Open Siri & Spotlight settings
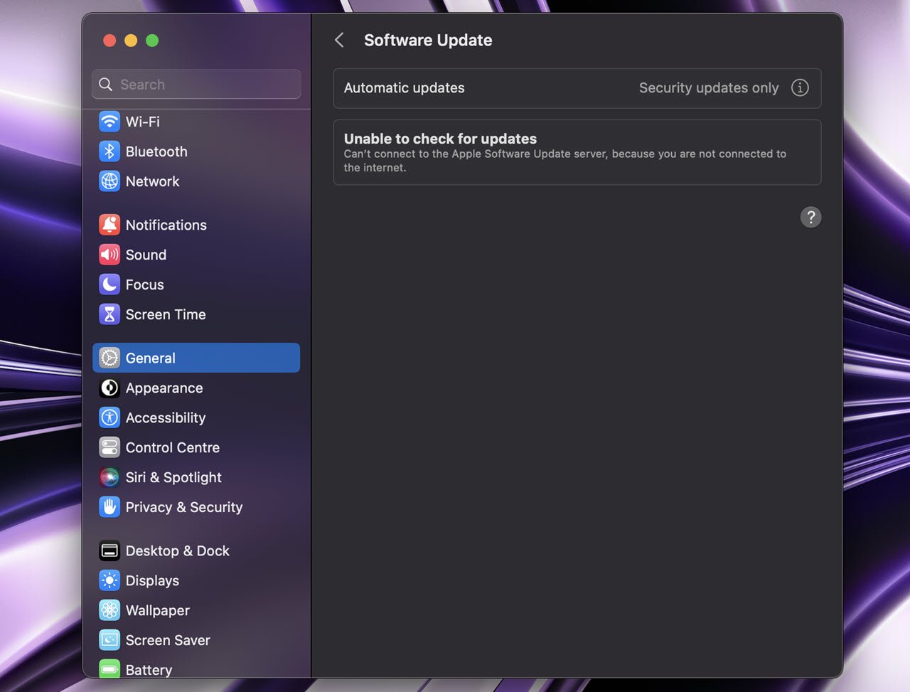This screenshot has height=692, width=910. click(173, 477)
